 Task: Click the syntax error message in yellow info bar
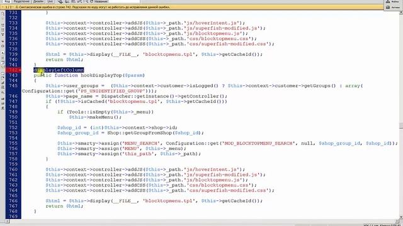tap(94, 7)
